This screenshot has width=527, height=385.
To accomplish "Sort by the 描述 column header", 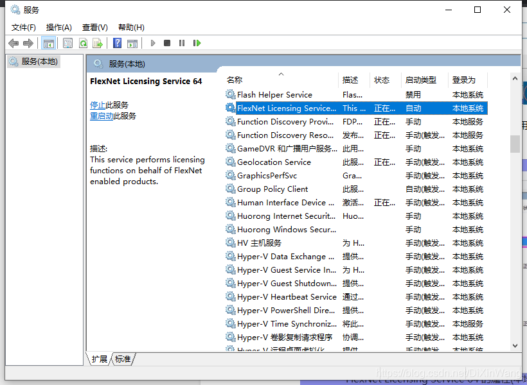I will (354, 80).
